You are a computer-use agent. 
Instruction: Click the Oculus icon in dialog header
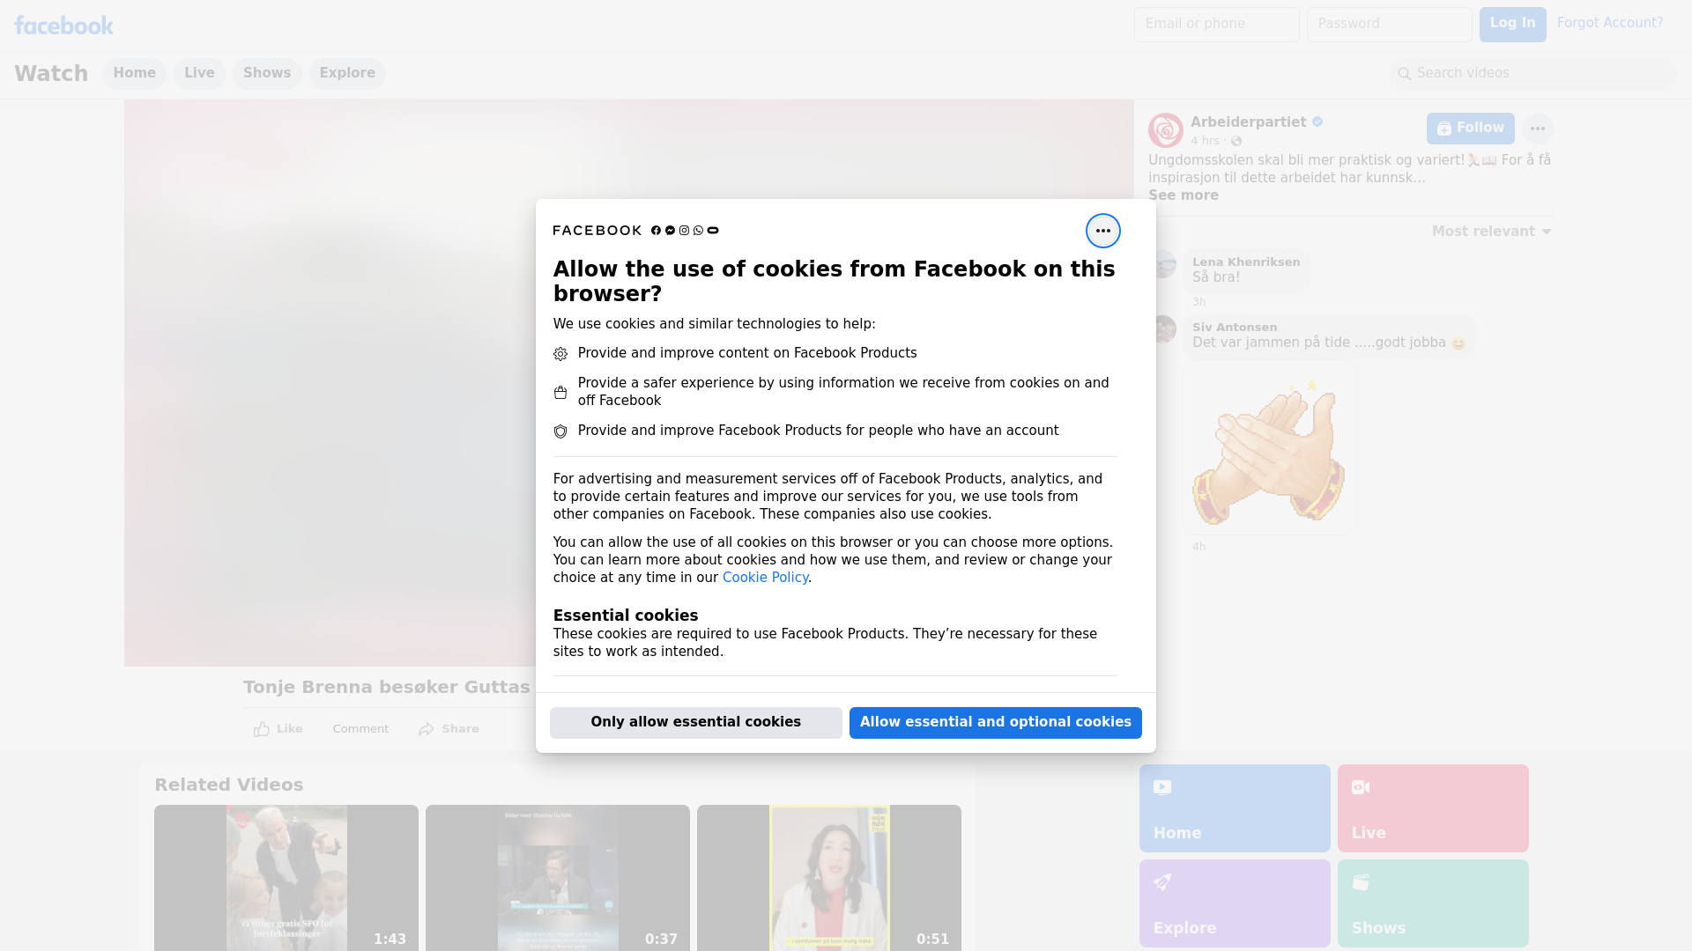(713, 231)
